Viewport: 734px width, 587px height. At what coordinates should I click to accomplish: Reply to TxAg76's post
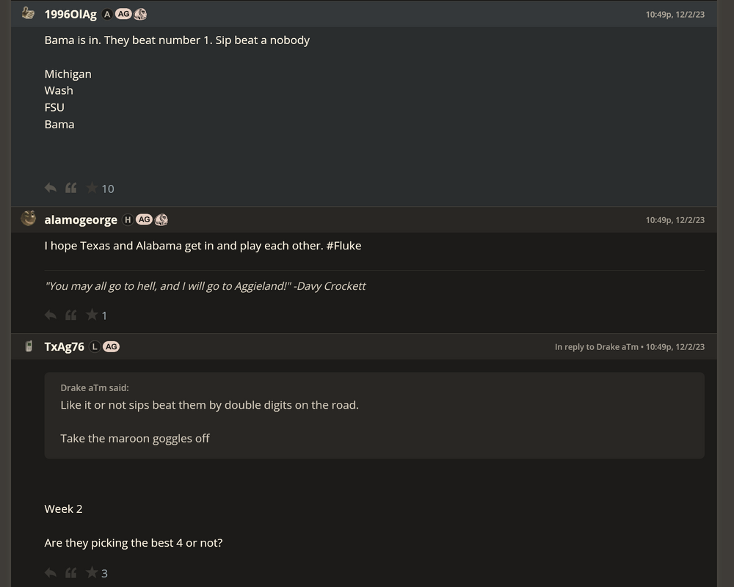(x=51, y=572)
